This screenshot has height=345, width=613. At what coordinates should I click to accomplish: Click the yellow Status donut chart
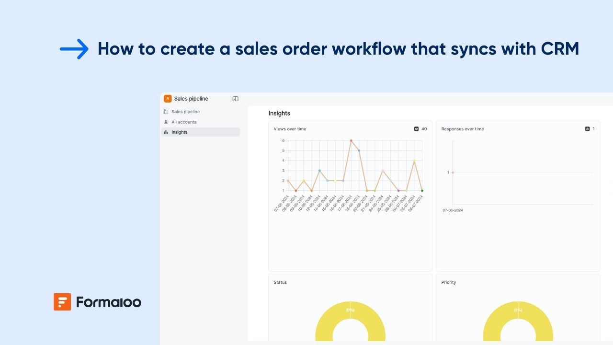pyautogui.click(x=350, y=321)
